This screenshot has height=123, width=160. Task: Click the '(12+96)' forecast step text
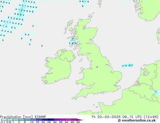151,117
